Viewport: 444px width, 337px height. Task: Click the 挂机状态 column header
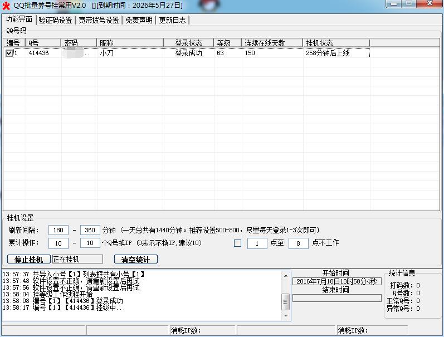(x=336, y=43)
